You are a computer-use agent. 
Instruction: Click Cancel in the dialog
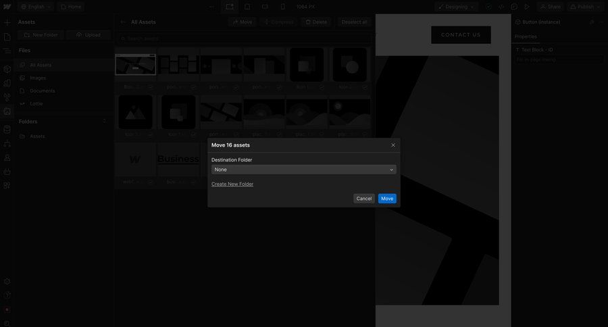coord(363,199)
